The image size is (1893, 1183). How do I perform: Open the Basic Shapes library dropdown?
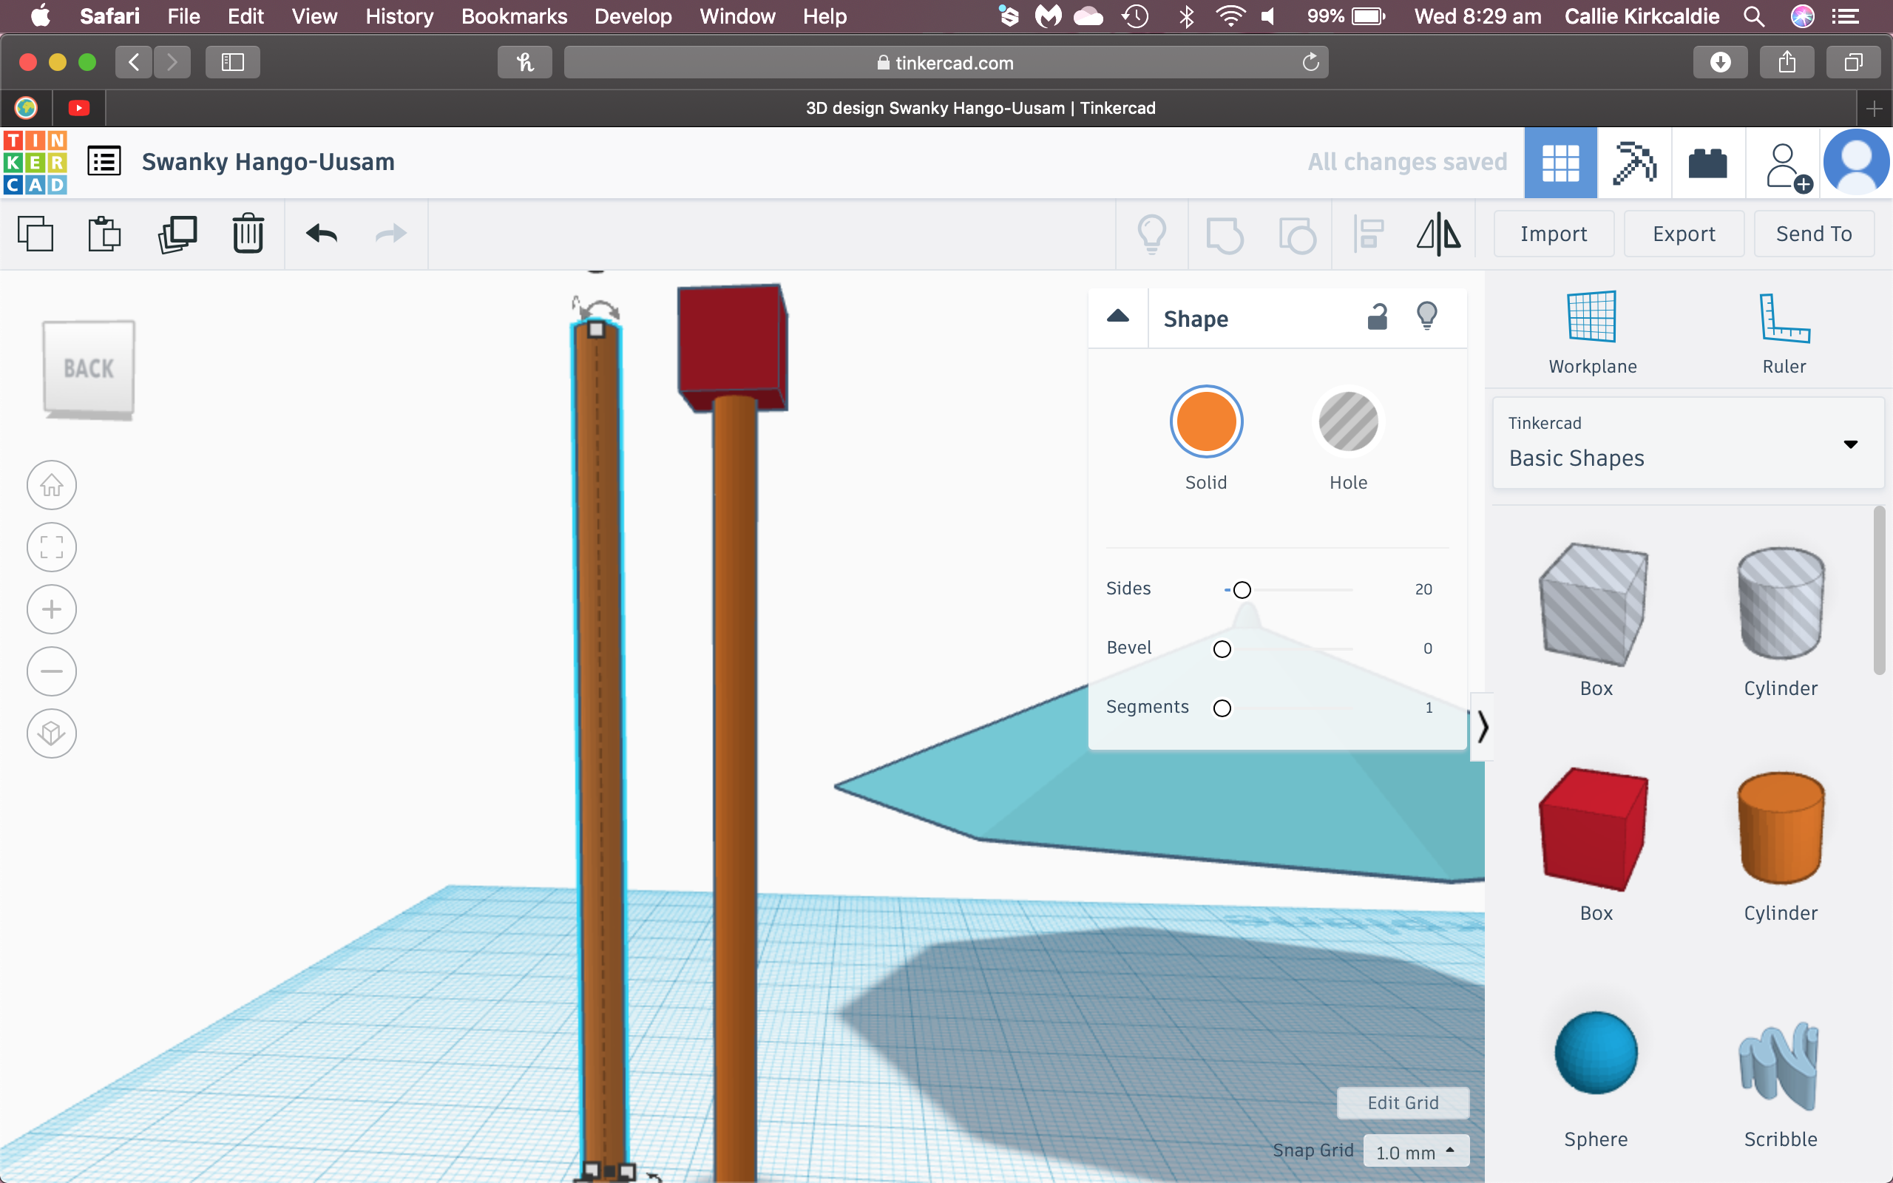click(x=1688, y=444)
